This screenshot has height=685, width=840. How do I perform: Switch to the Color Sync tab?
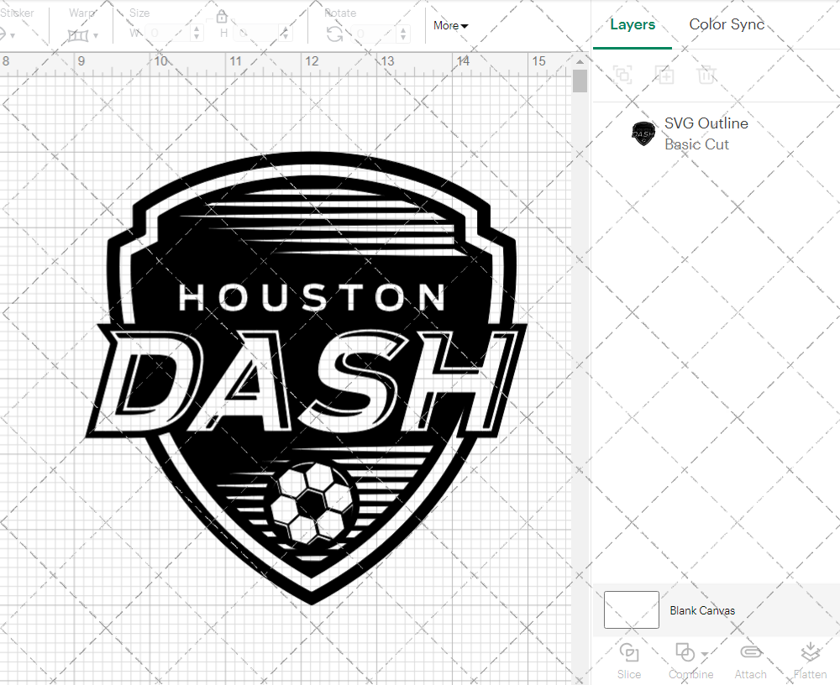[727, 24]
